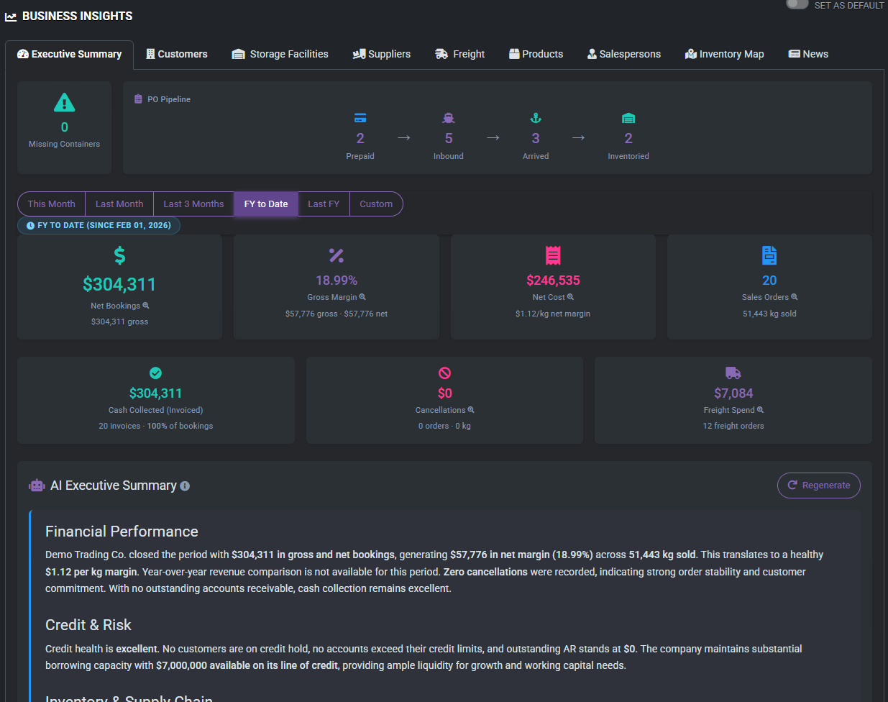Screen dimensions: 888x702
Task: Click the Sales Orders magnifier icon
Action: 795,297
